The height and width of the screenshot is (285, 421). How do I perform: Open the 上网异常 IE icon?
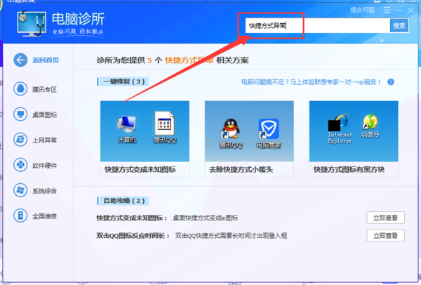click(20, 140)
